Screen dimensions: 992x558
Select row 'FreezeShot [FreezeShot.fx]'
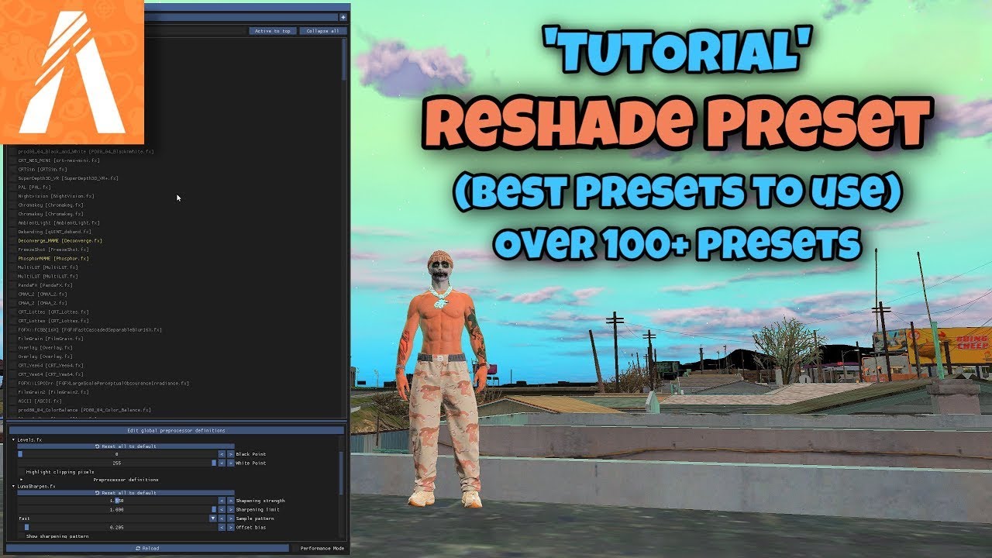55,250
